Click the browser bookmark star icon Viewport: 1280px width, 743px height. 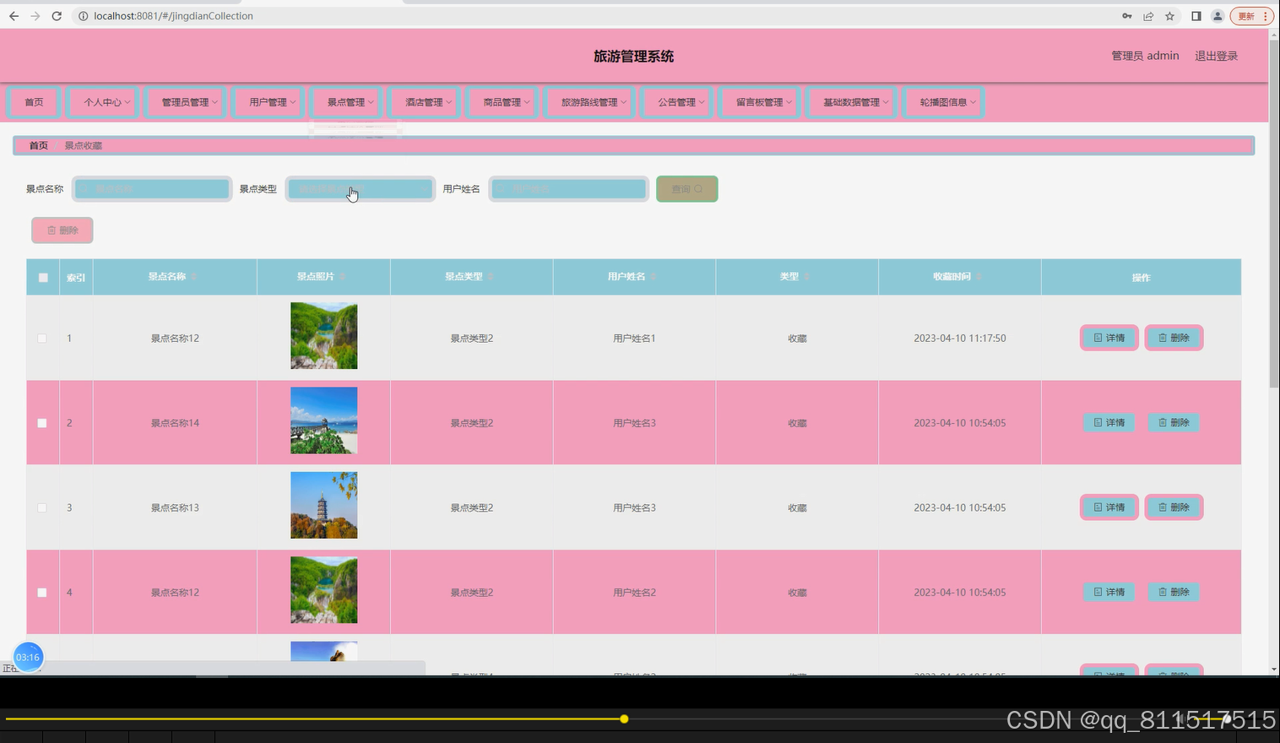(x=1170, y=15)
